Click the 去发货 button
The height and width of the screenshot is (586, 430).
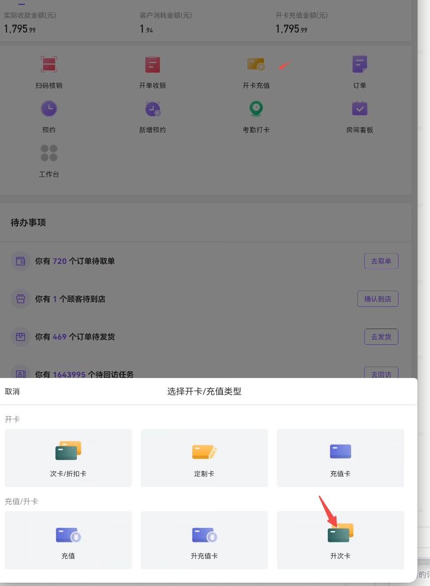pos(381,337)
